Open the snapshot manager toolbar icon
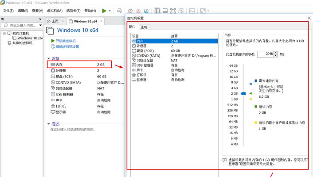313x177 pixels. tap(146, 11)
